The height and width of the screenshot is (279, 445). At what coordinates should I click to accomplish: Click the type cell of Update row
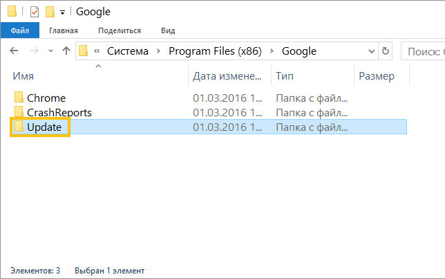[312, 127]
